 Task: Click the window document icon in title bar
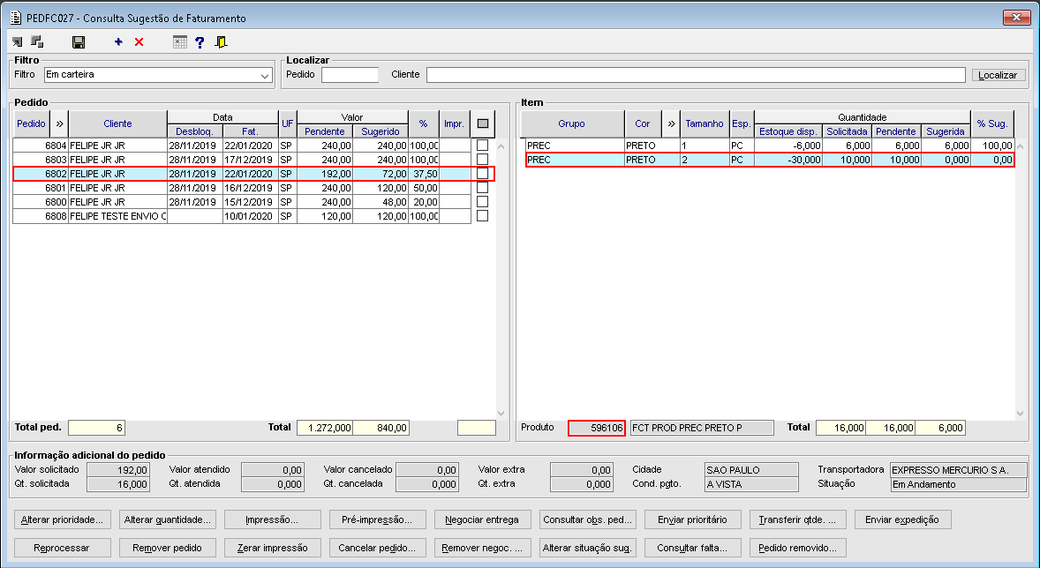[16, 18]
